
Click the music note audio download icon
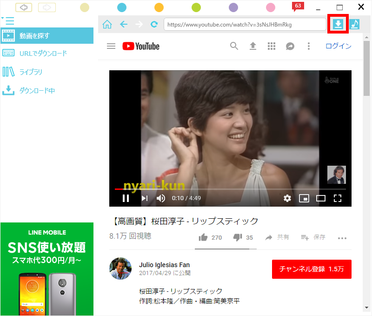pos(354,24)
